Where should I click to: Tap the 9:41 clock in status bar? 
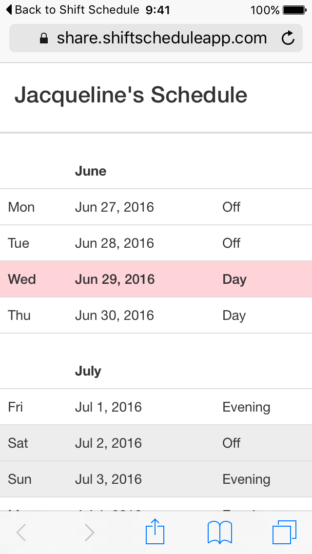pyautogui.click(x=157, y=9)
